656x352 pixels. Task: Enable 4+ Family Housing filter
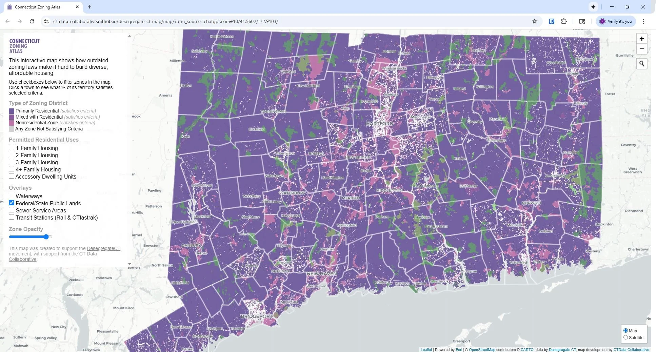pyautogui.click(x=12, y=169)
